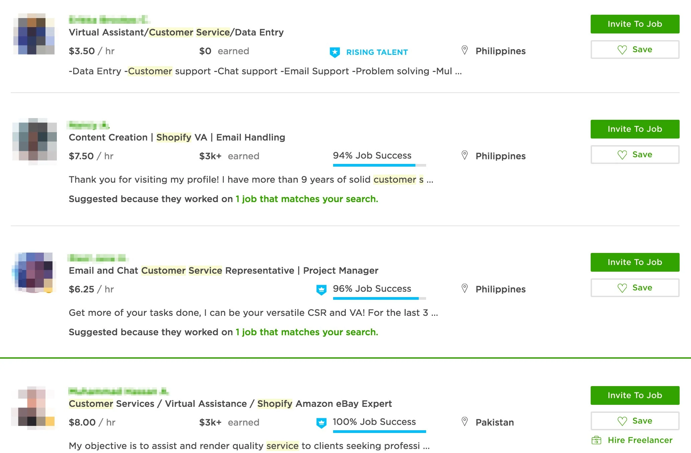Click the heart icon for the Shopify VA freelancer
Viewport: 691px width, 453px height.
pos(622,155)
